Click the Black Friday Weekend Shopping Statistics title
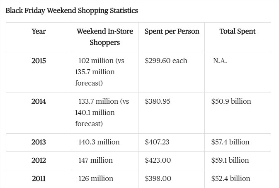Image resolution: width=279 pixels, height=188 pixels. [72, 10]
